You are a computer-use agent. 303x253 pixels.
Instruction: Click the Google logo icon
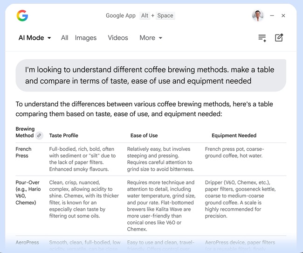pyautogui.click(x=22, y=16)
